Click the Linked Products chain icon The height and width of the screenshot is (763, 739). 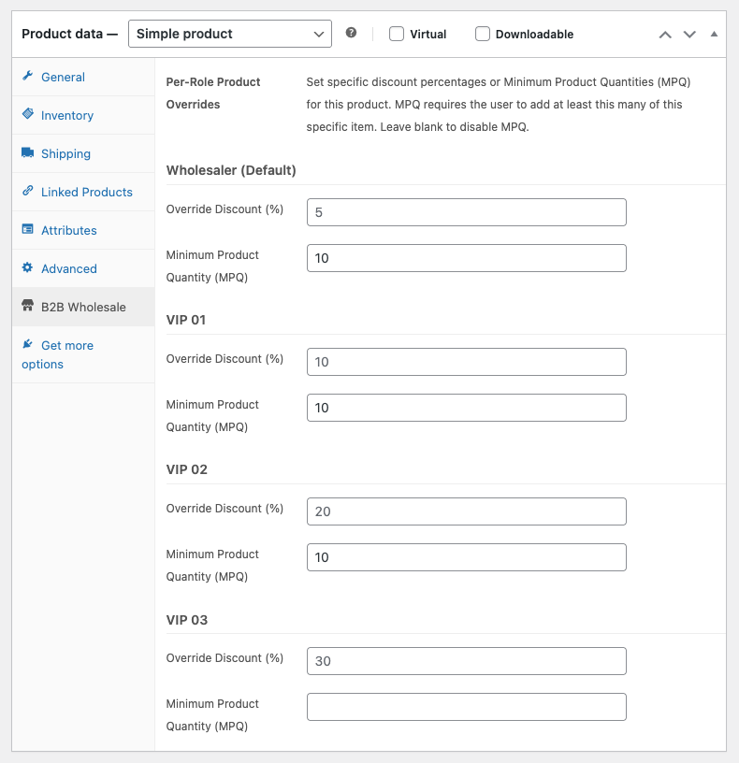tap(28, 192)
